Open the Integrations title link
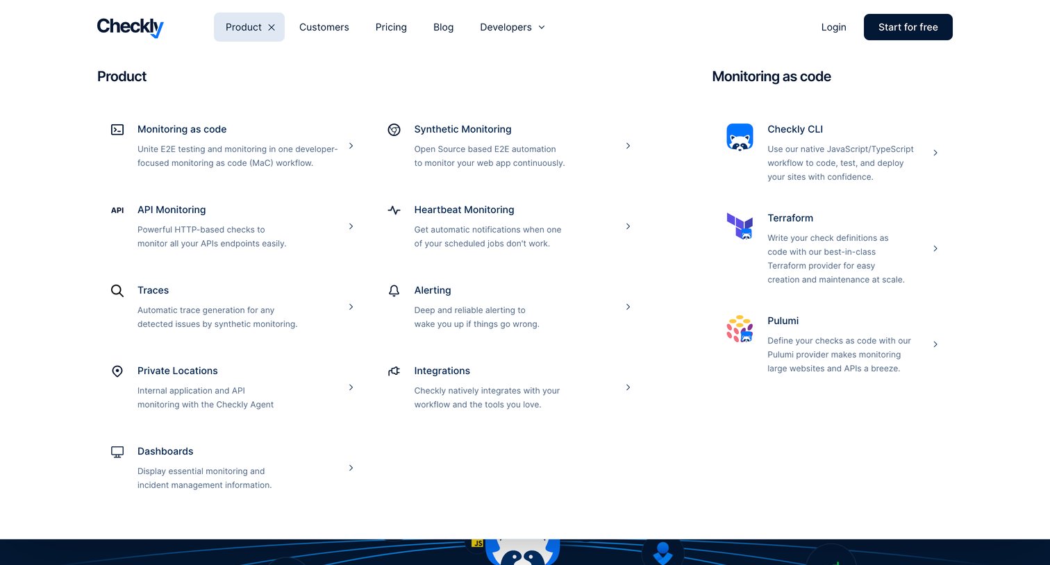1050x565 pixels. point(442,371)
